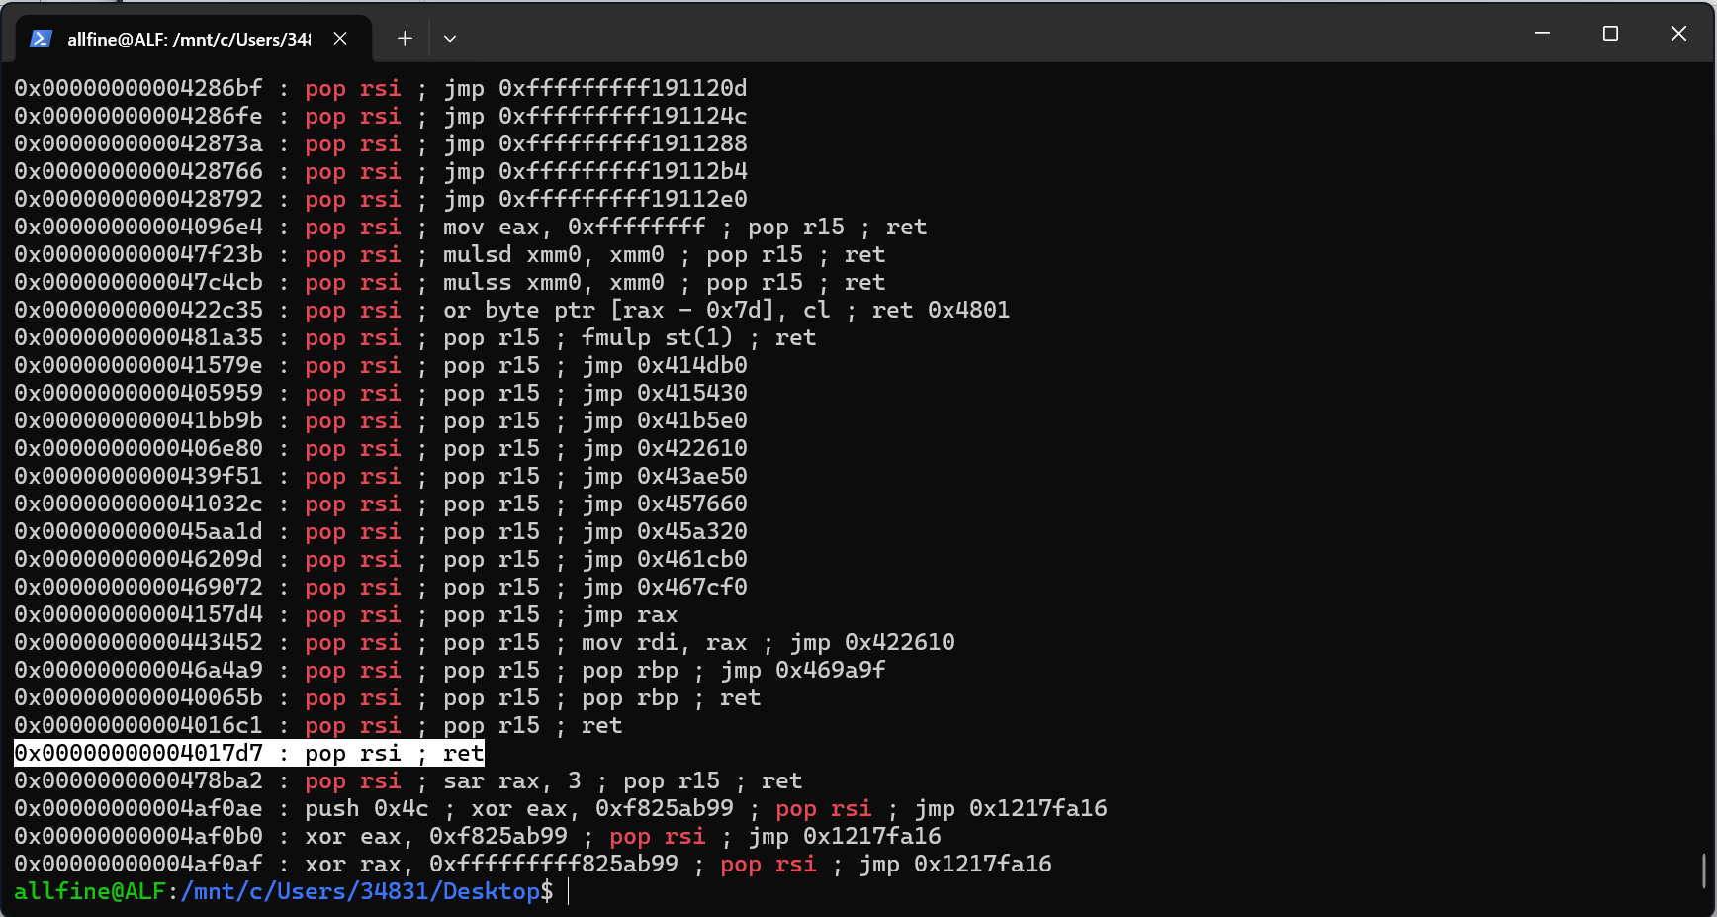Click jmp target 0x414db0
Screen dimensions: 1717x917
tap(692, 365)
